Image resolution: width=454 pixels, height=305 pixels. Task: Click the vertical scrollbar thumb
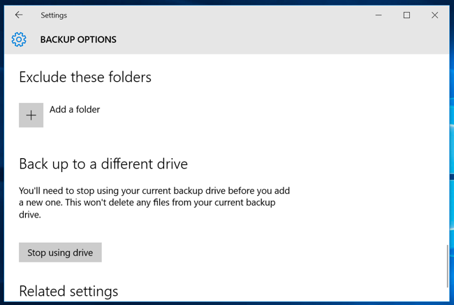pyautogui.click(x=446, y=266)
